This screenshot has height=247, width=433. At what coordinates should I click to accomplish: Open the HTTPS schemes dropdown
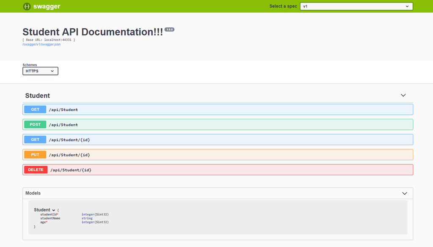40,71
